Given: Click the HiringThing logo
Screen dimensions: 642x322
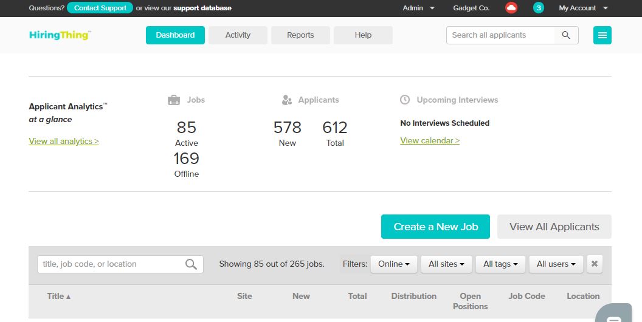Looking at the screenshot, I should [60, 35].
